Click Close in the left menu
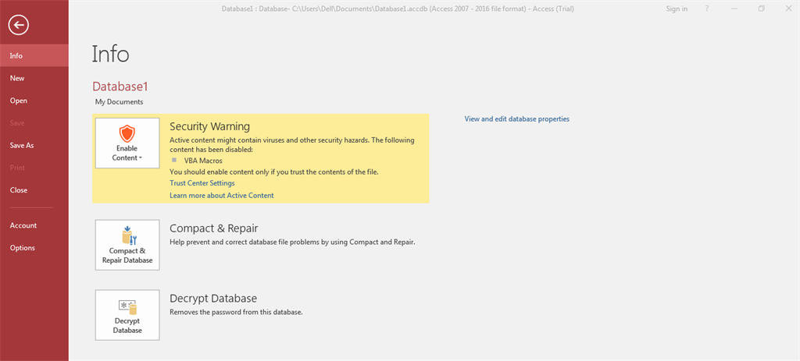Screen dimensions: 800x361 click(x=19, y=190)
